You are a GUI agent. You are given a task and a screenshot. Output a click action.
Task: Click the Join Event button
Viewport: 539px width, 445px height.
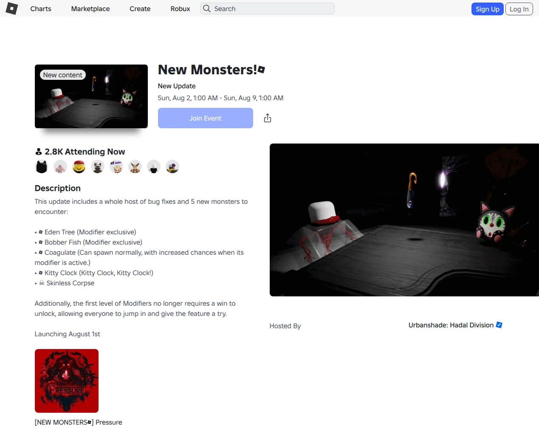(x=206, y=118)
